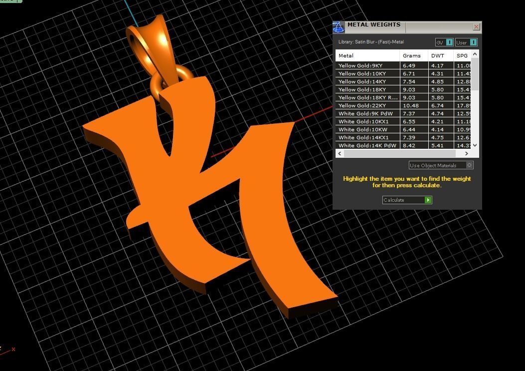Select the White Gold:14KX1 row
Screen dimensions: 525x371
click(403, 137)
